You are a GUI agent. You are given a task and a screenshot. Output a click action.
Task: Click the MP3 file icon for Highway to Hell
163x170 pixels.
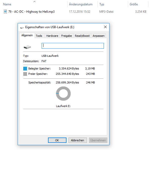pyautogui.click(x=5, y=12)
